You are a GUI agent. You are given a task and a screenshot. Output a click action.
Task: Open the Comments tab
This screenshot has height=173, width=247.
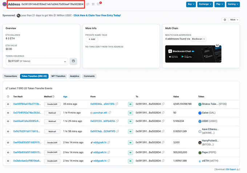click(x=89, y=76)
